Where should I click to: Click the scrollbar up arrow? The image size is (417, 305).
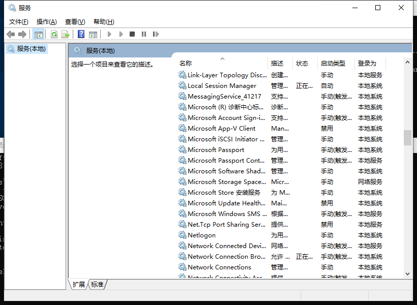coord(407,62)
